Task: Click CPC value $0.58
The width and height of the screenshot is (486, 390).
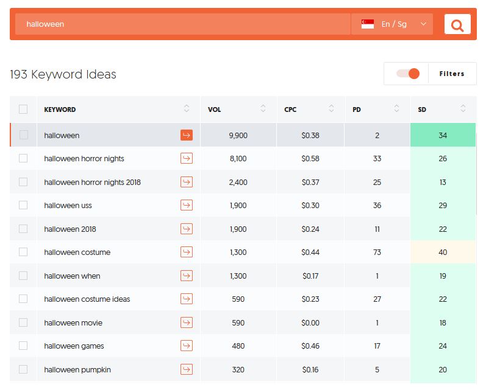Action: tap(310, 159)
